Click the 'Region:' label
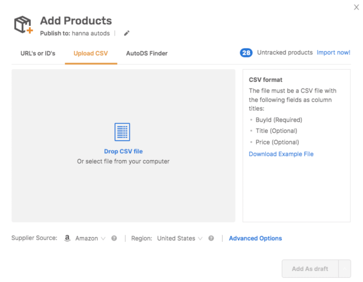363x282 pixels. pyautogui.click(x=141, y=238)
